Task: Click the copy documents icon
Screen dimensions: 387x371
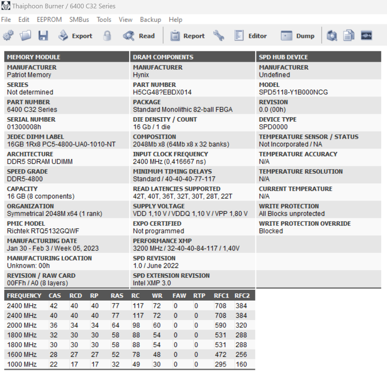Action: coord(348,35)
